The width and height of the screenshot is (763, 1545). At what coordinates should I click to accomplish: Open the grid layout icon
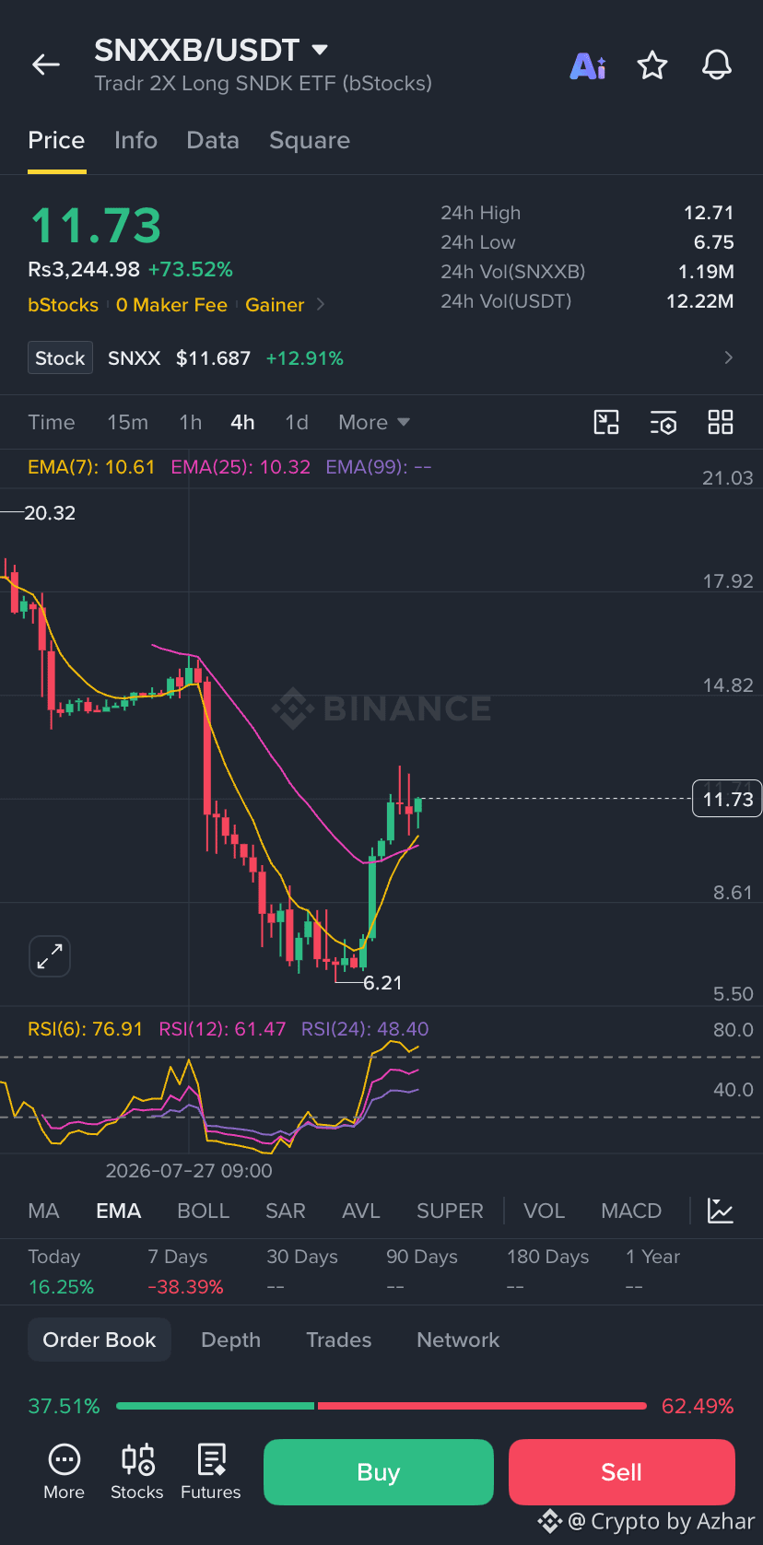[721, 422]
